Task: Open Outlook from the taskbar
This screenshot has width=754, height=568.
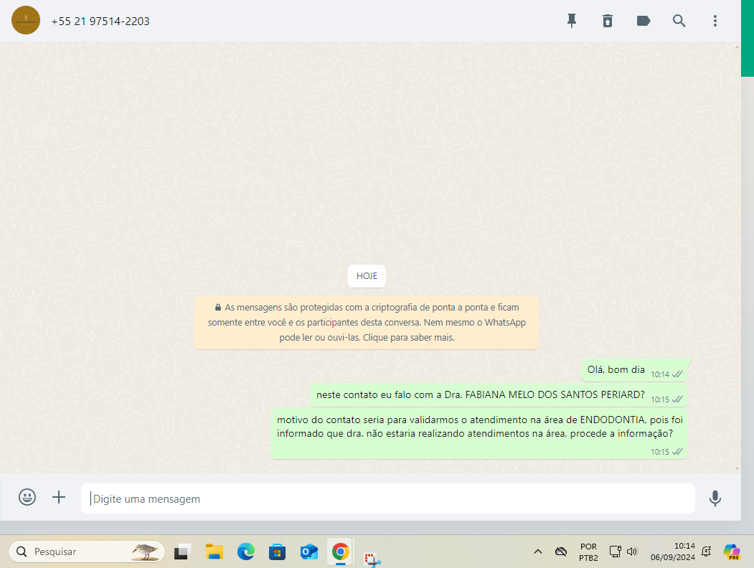Action: pyautogui.click(x=309, y=552)
